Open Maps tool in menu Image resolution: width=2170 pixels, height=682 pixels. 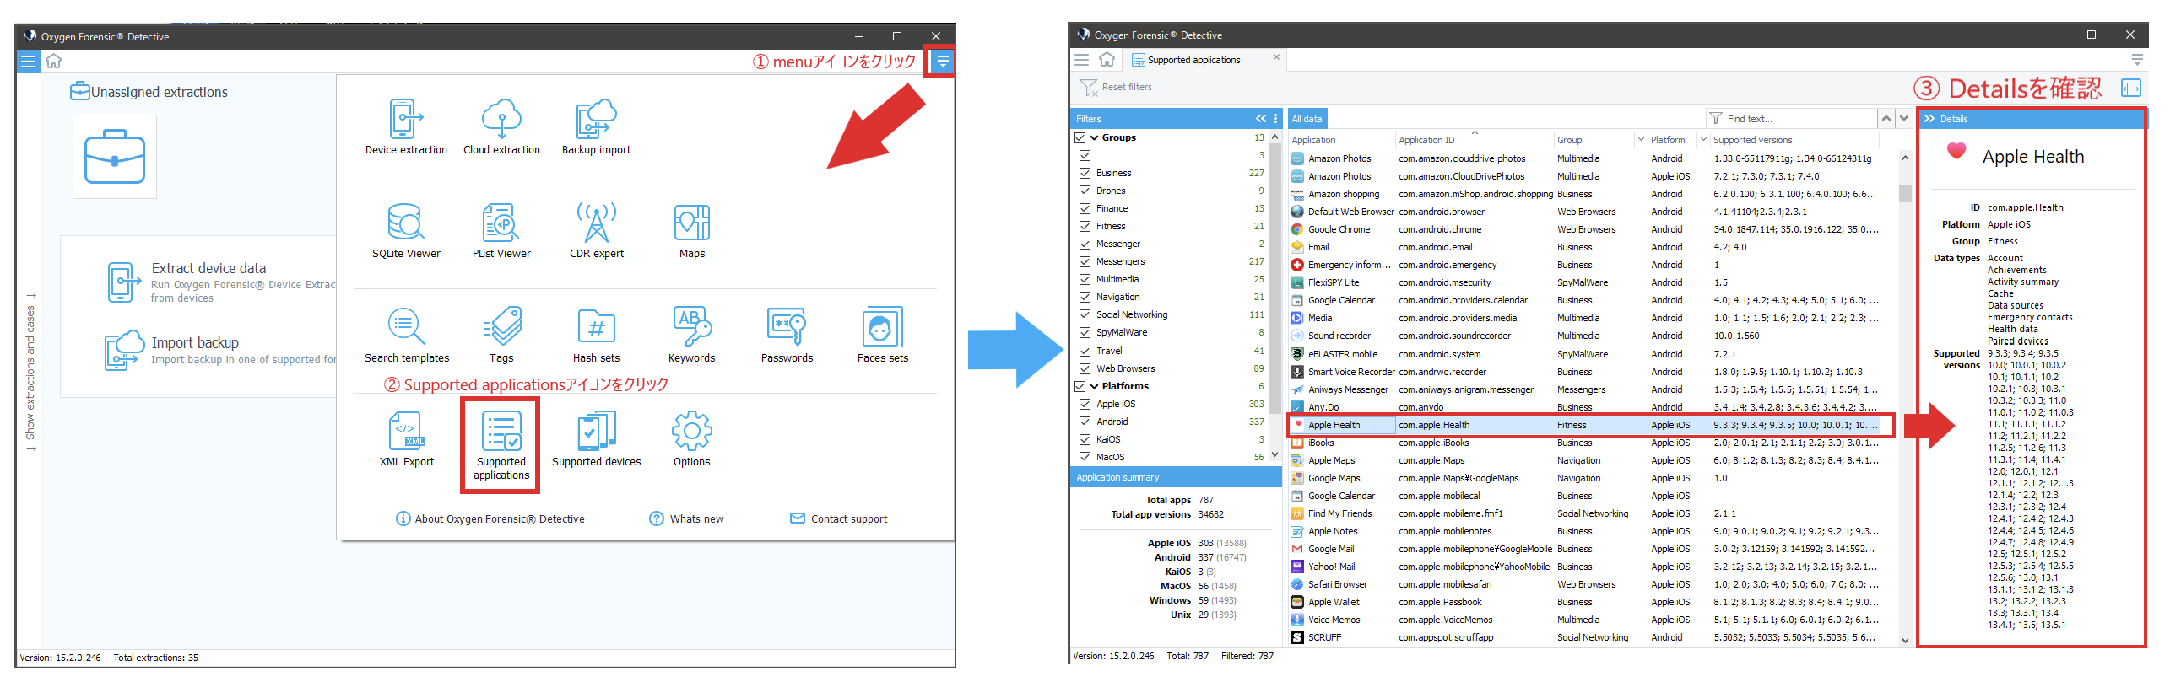click(x=692, y=230)
